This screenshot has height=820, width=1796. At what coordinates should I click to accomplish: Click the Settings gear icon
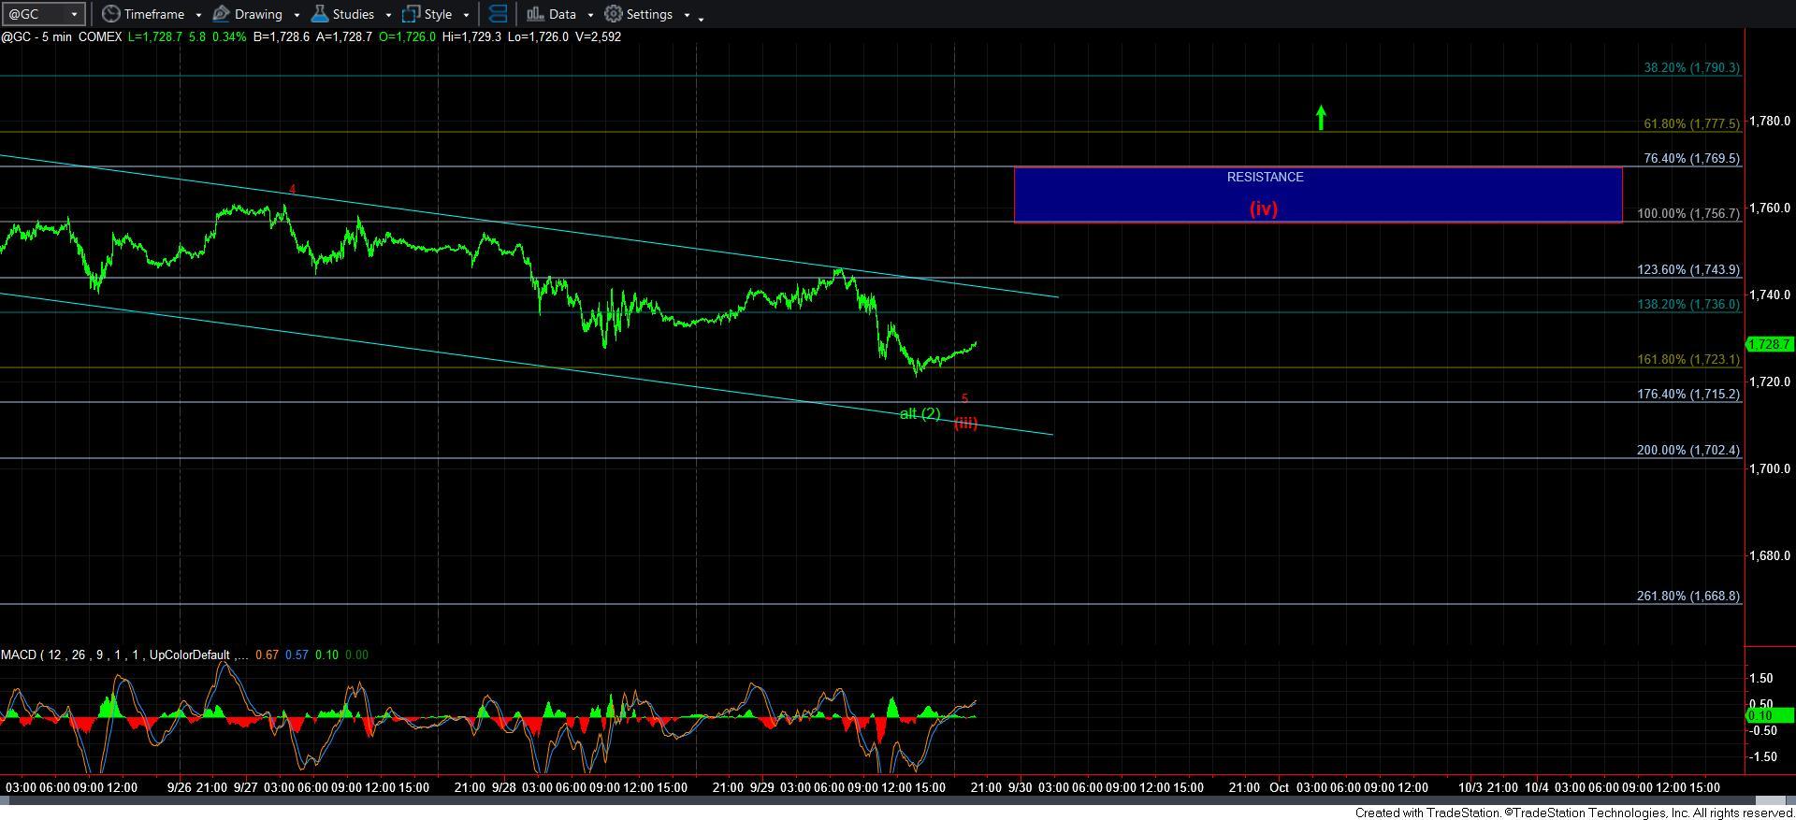(614, 14)
